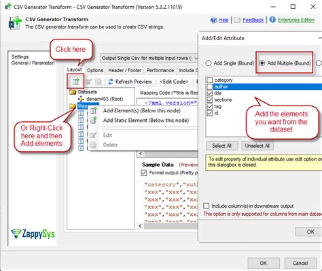Select Add Single (Bound) radio button
The width and height of the screenshot is (322, 271).
[209, 63]
